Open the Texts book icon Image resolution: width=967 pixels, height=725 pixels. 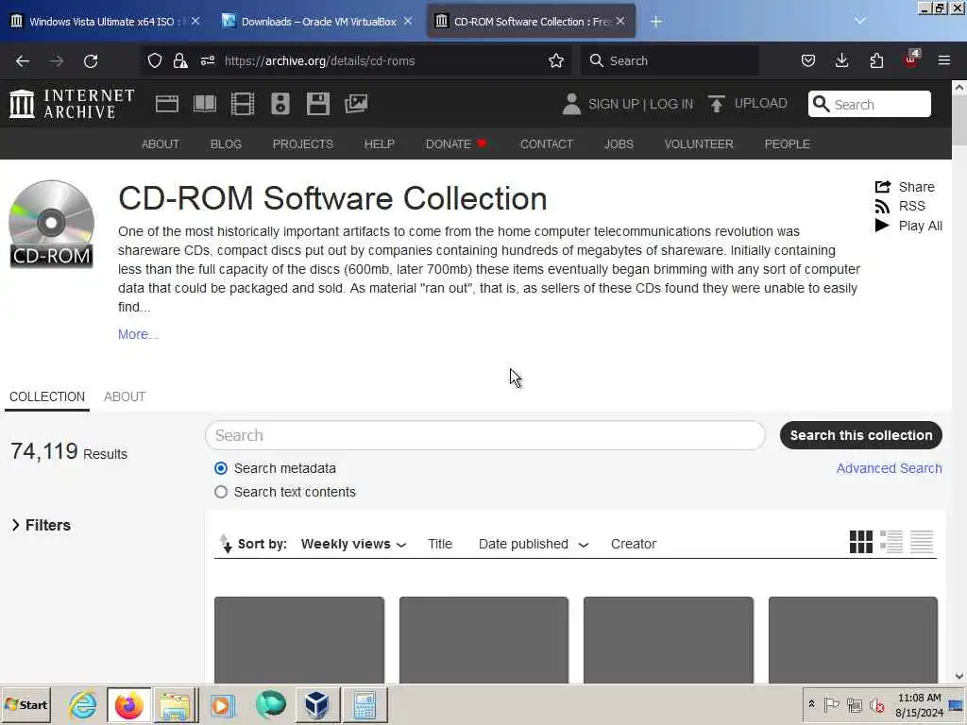[x=205, y=104]
